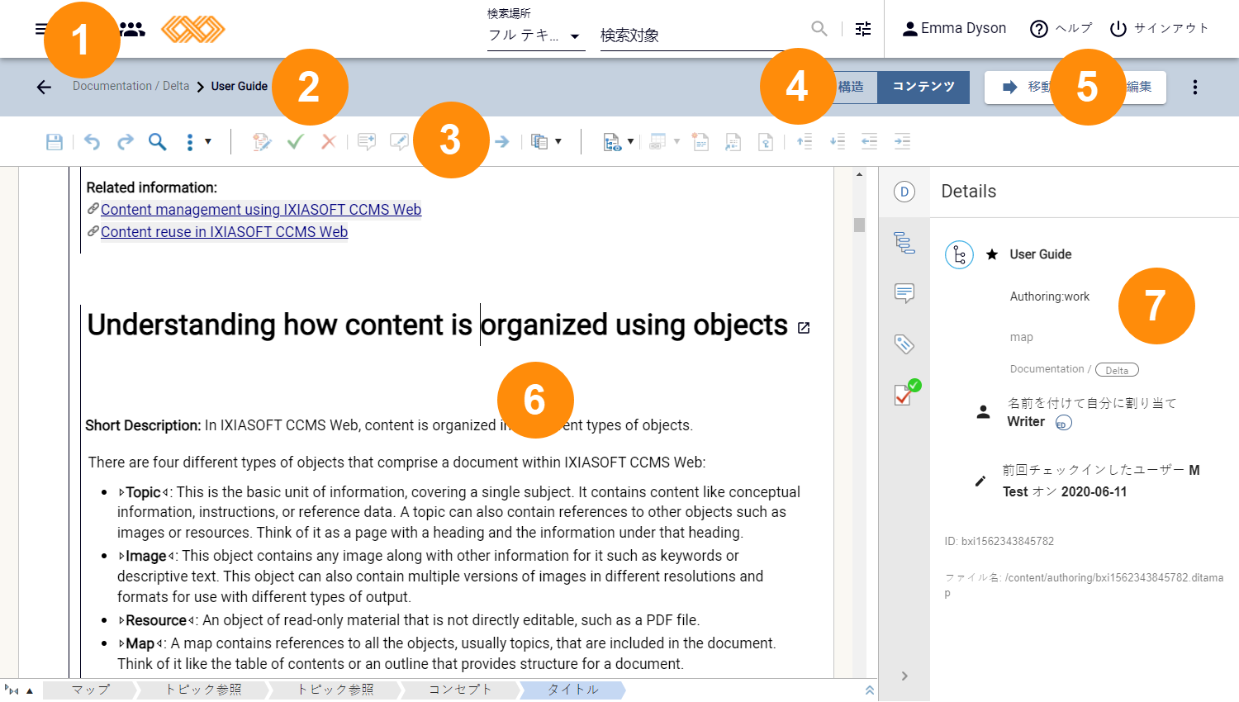Click the pencil icon by last check-in info

pyautogui.click(x=980, y=481)
